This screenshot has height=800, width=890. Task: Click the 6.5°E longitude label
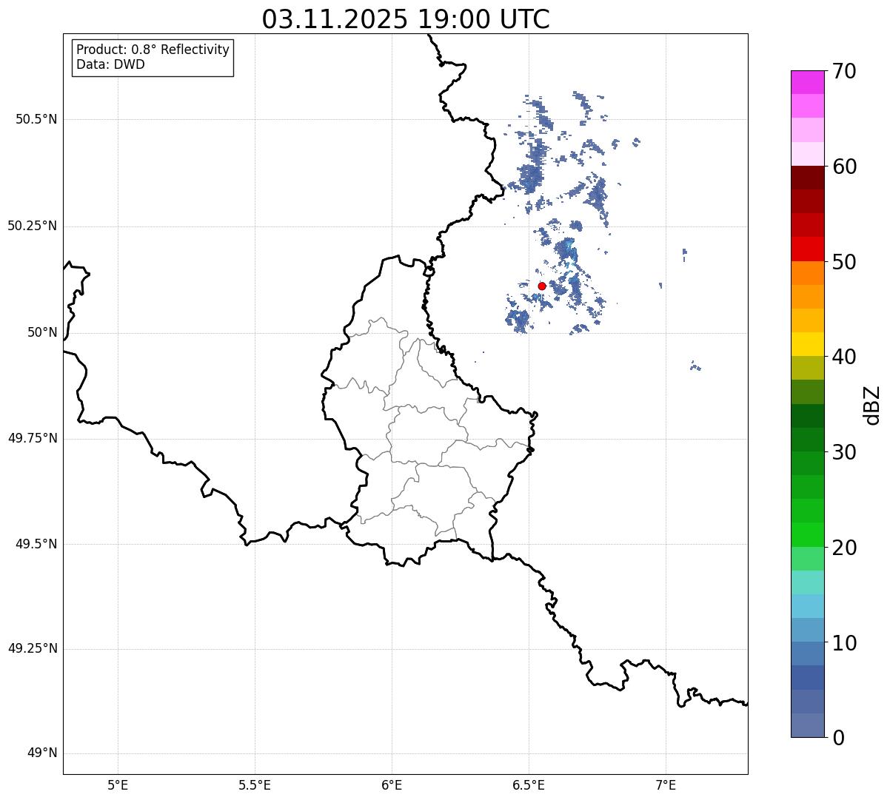[x=529, y=784]
